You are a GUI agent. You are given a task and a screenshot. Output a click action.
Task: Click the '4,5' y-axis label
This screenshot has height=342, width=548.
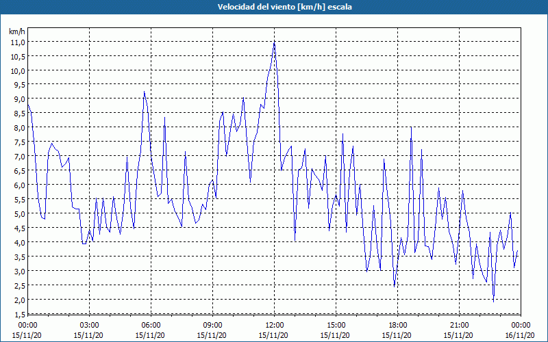coord(20,228)
